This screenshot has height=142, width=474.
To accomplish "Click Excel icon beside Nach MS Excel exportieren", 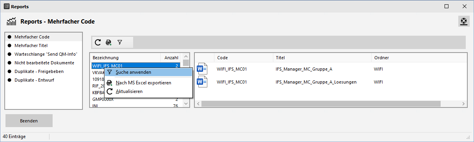I will (110, 83).
